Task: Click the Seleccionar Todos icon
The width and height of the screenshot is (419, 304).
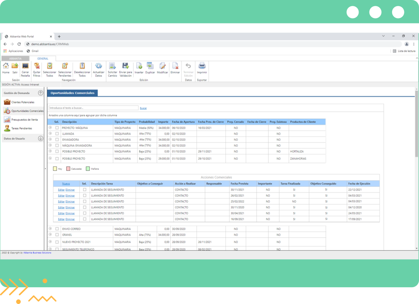Action: point(50,66)
